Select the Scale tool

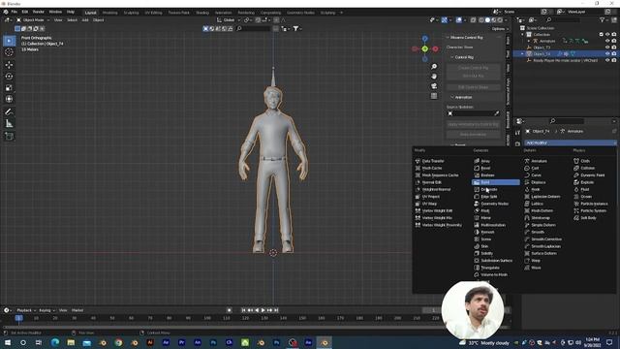[9, 87]
